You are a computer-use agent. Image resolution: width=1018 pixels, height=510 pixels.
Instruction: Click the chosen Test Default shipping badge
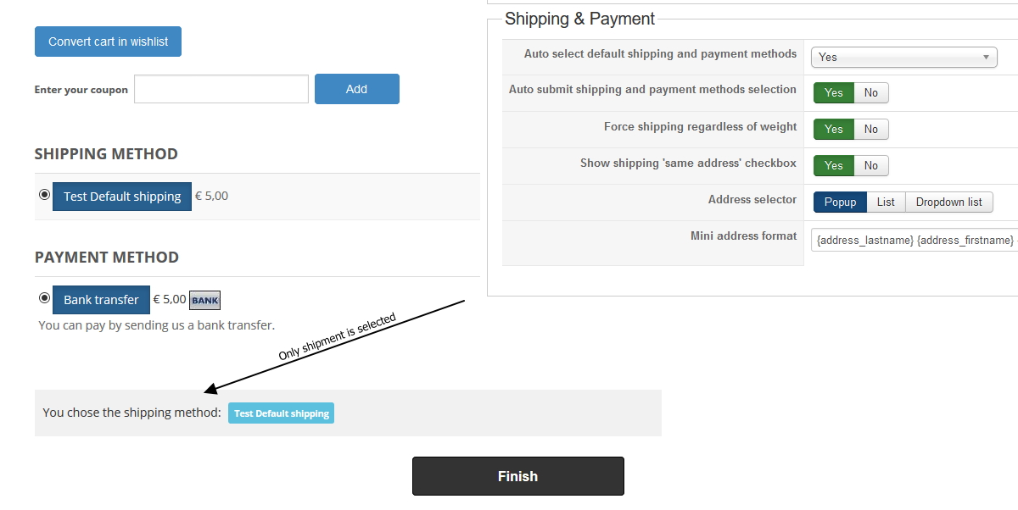pyautogui.click(x=281, y=413)
